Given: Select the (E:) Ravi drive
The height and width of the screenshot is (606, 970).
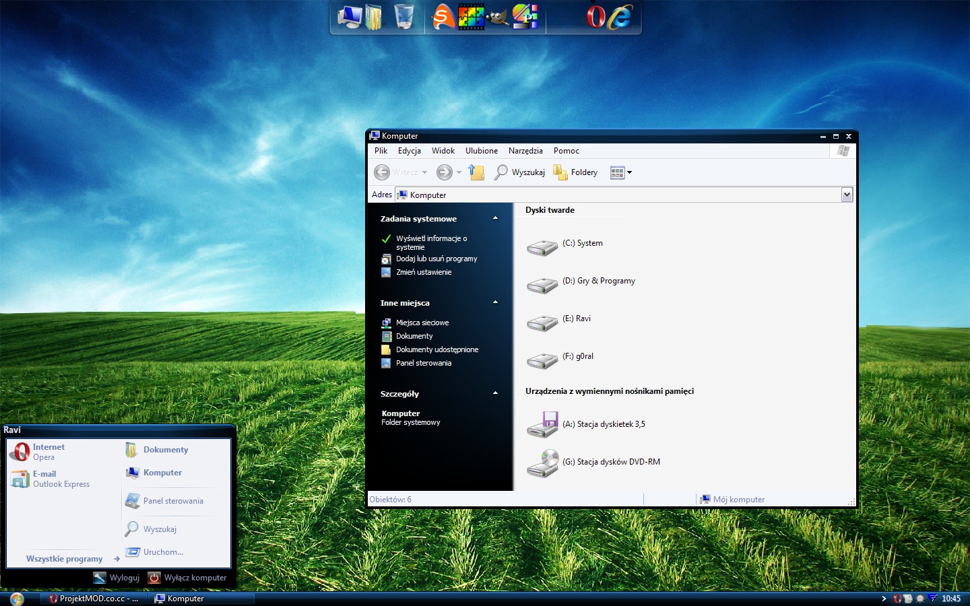Looking at the screenshot, I should 558,321.
